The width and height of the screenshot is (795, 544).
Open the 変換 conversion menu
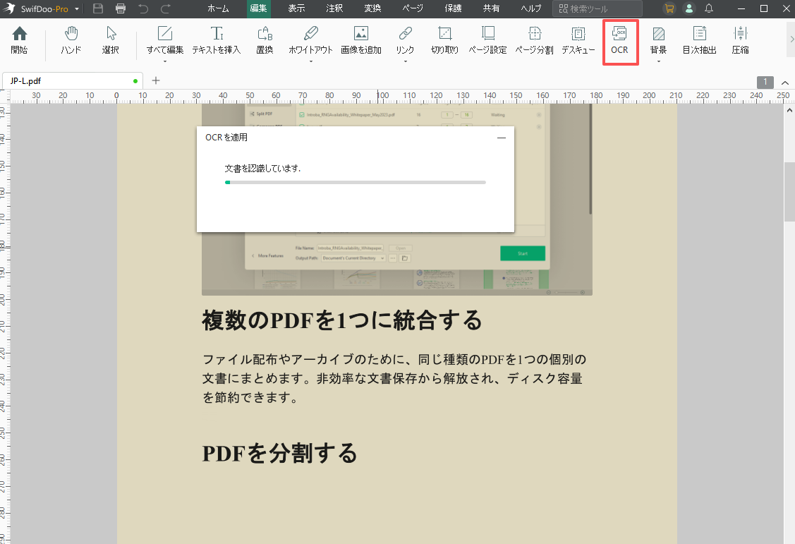tap(372, 9)
